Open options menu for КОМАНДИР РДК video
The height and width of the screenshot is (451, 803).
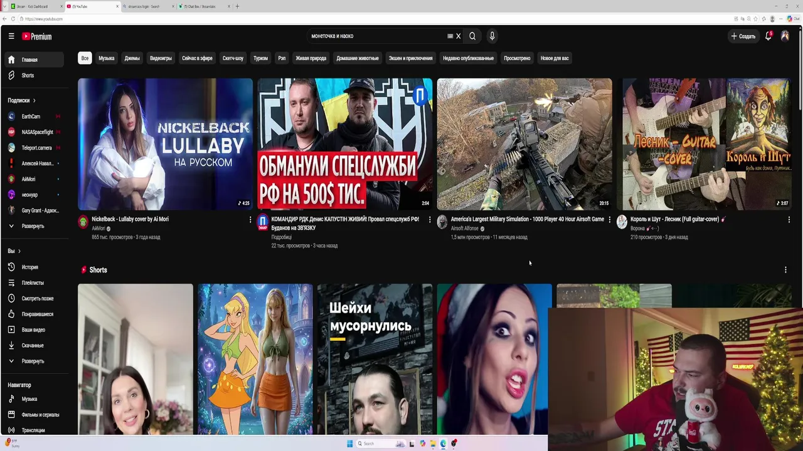430,220
